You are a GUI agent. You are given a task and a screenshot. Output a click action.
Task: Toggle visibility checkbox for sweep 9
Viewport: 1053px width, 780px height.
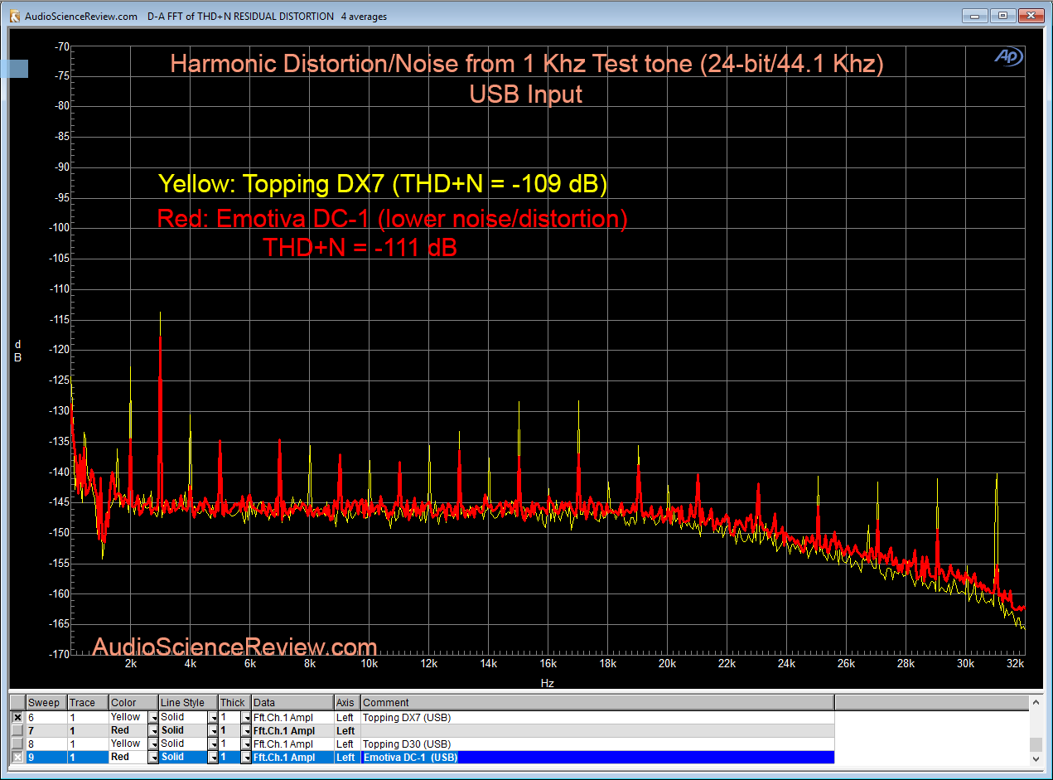(x=17, y=758)
